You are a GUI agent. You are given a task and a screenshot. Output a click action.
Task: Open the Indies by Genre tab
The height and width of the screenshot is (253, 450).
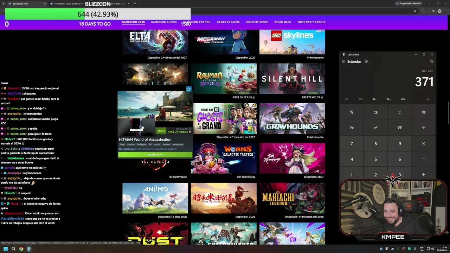point(257,22)
